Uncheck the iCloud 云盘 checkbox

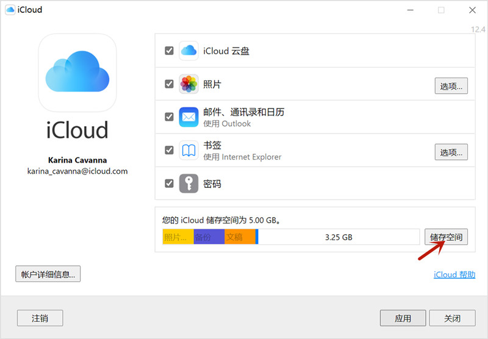coord(169,51)
